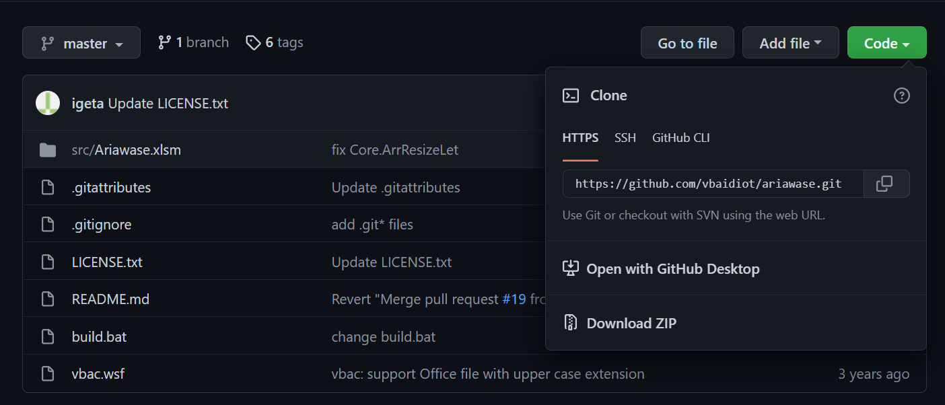Viewport: 945px width, 405px height.
Task: Copy the clone URL to clipboard
Action: (887, 184)
